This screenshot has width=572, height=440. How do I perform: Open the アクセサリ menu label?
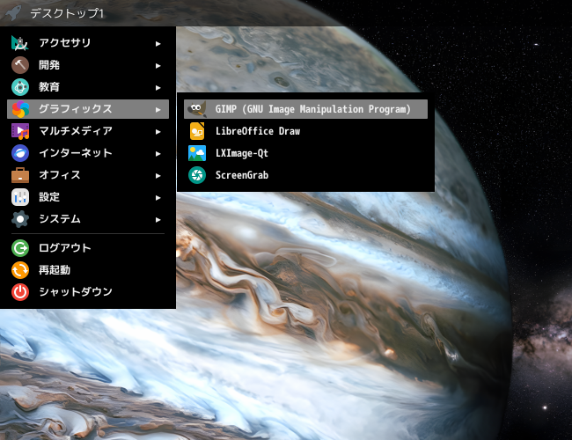click(65, 43)
